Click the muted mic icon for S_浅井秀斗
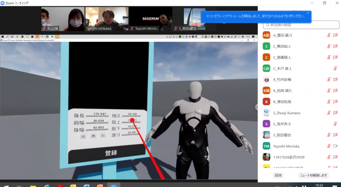This screenshot has height=187, width=341. coord(335,124)
